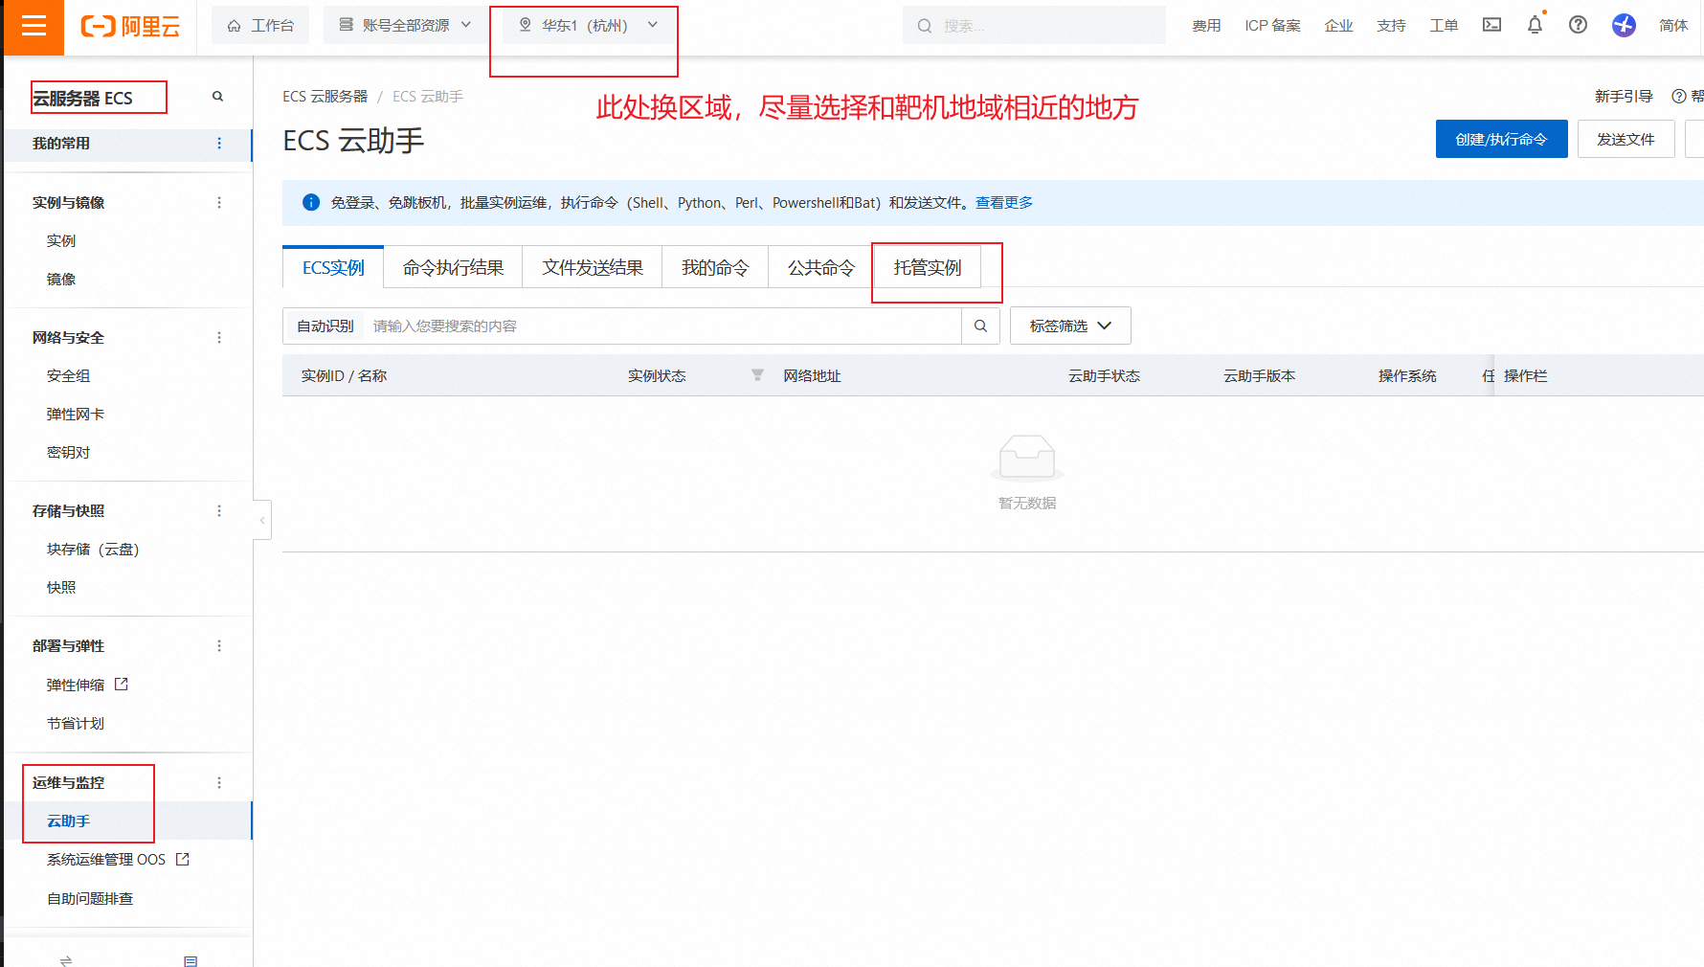Open 运维与监控 section three-dot menu
This screenshot has width=1704, height=967.
point(219,783)
